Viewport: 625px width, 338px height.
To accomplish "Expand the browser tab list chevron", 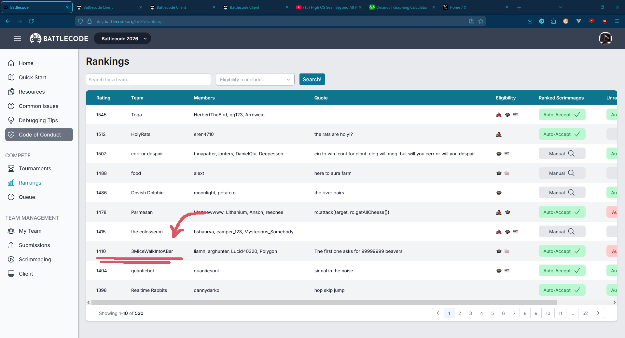I will 560,7.
